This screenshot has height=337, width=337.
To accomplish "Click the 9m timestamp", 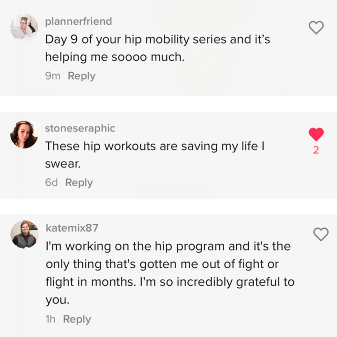I will pos(52,76).
